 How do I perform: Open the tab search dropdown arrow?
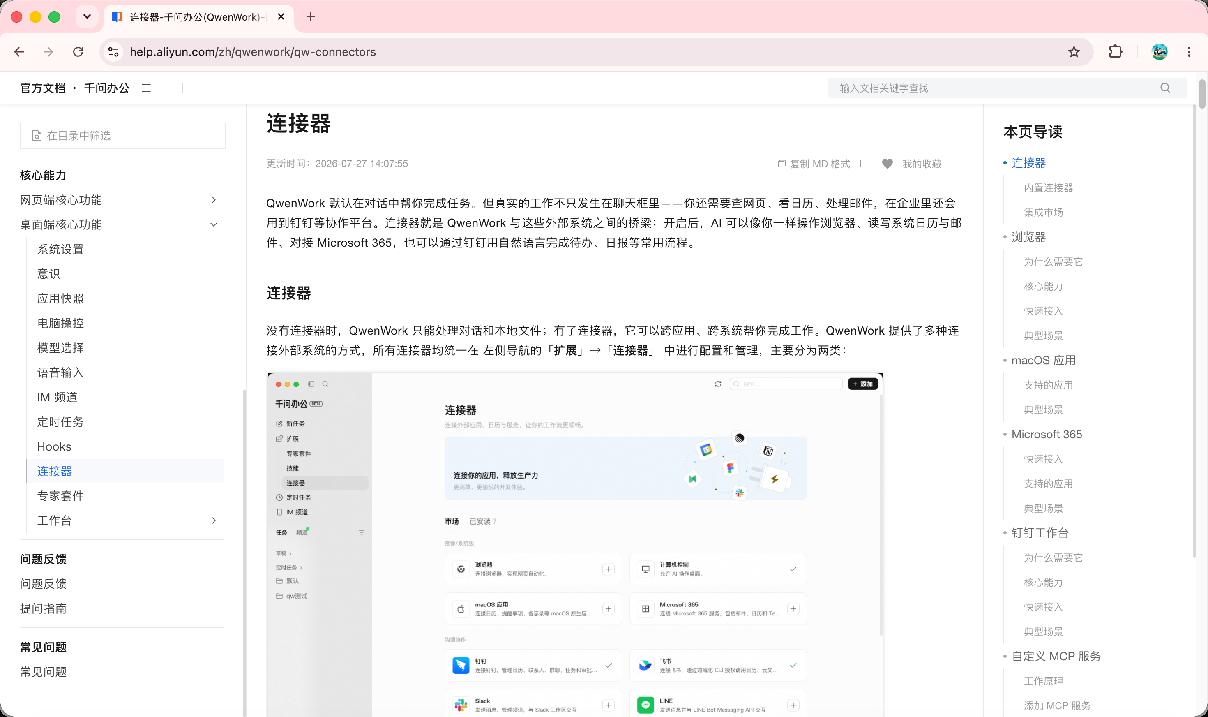(87, 17)
